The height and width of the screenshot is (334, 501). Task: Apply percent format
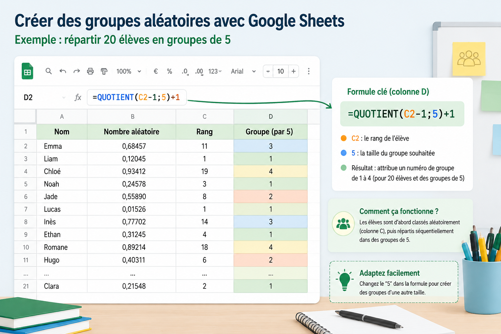(x=169, y=71)
